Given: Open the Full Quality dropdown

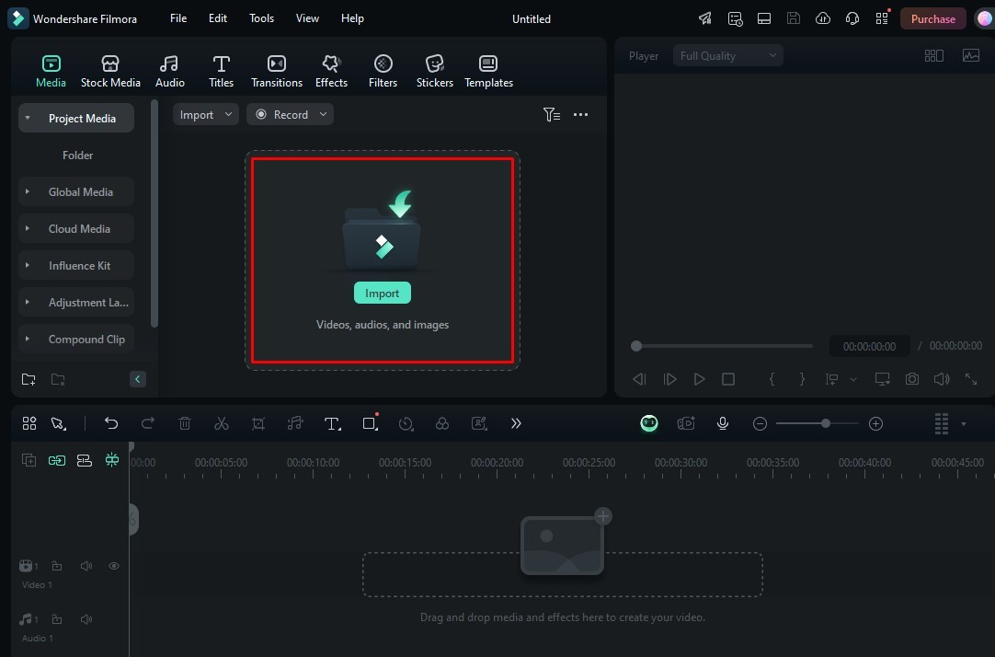Looking at the screenshot, I should pyautogui.click(x=727, y=56).
